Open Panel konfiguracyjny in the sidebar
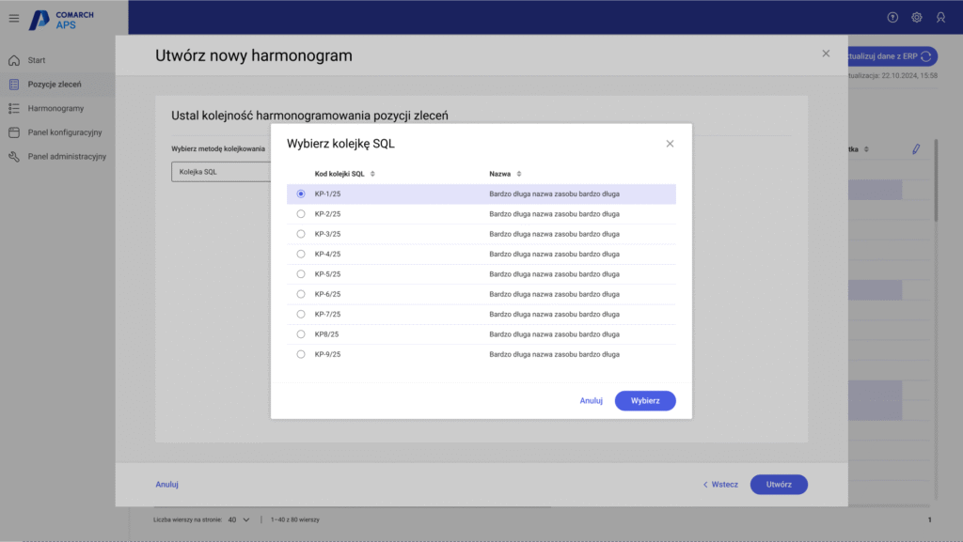The height and width of the screenshot is (542, 963). (64, 132)
